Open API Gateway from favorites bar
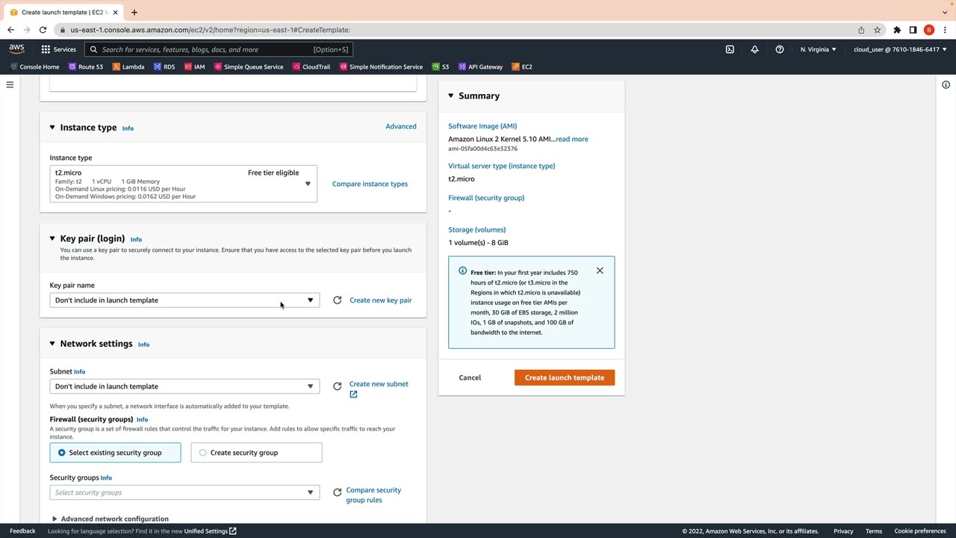 480,67
